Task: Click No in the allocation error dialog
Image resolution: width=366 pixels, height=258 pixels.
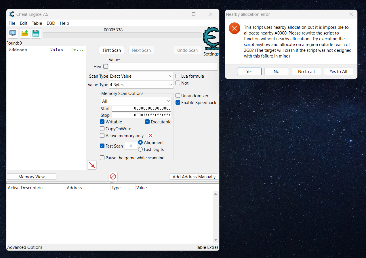Action: [x=277, y=71]
